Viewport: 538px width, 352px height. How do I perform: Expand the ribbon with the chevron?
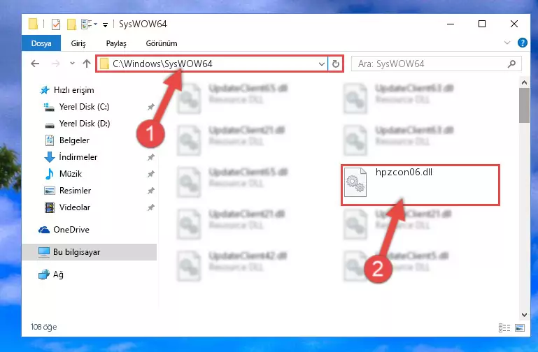click(507, 43)
